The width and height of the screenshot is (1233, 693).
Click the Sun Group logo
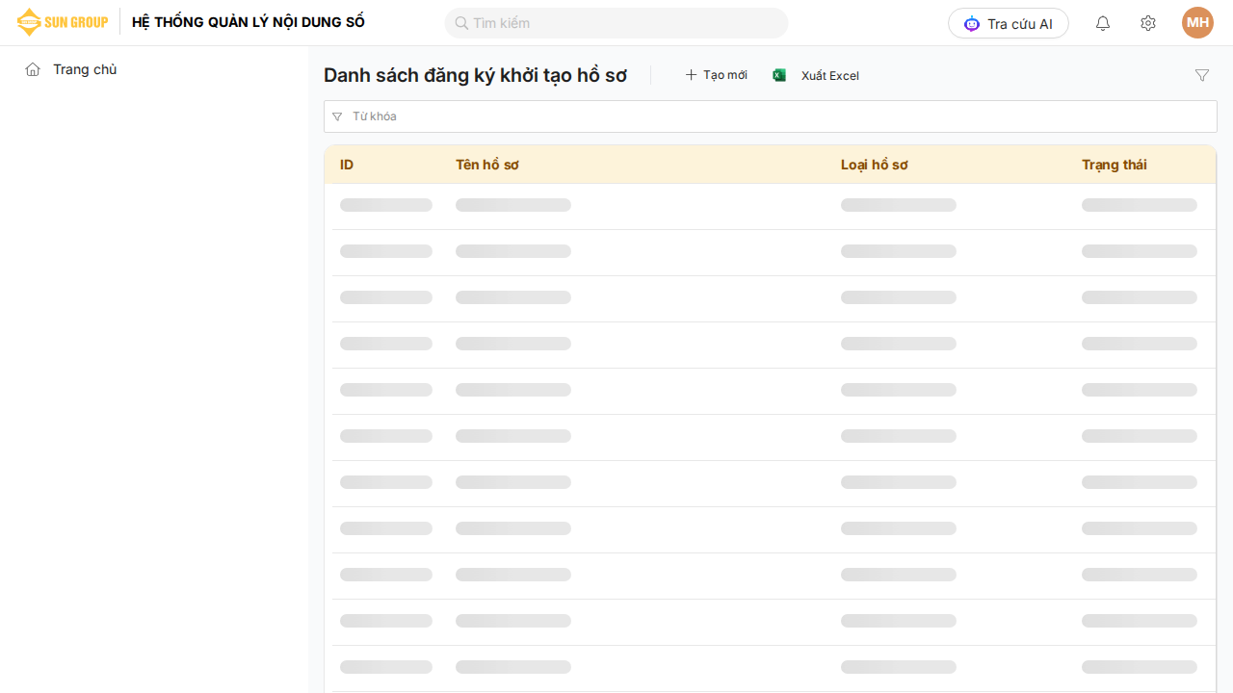click(x=63, y=22)
